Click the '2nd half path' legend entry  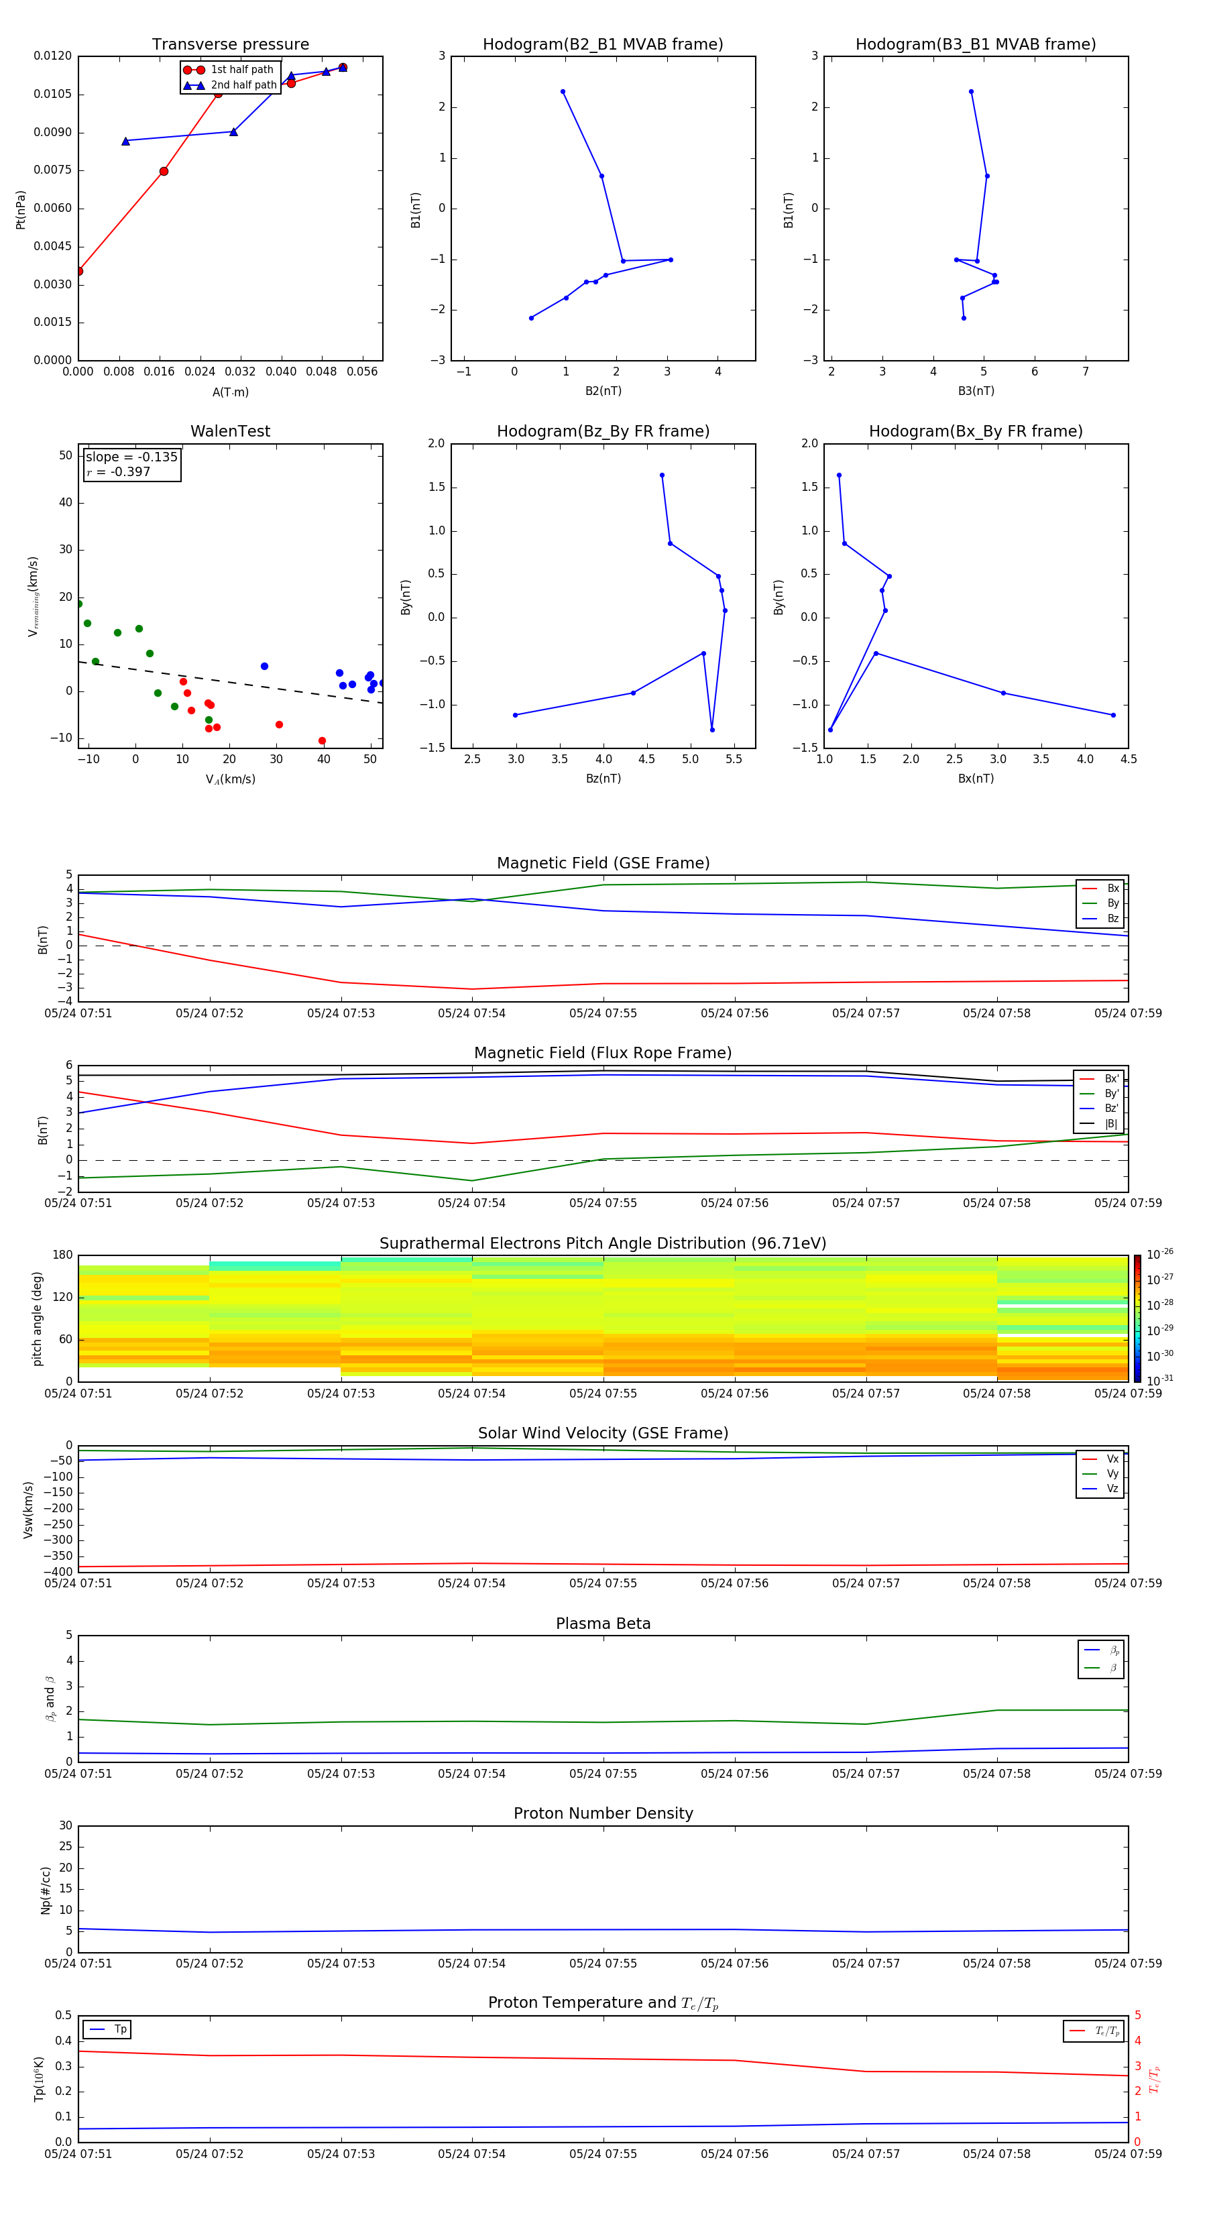pos(229,85)
